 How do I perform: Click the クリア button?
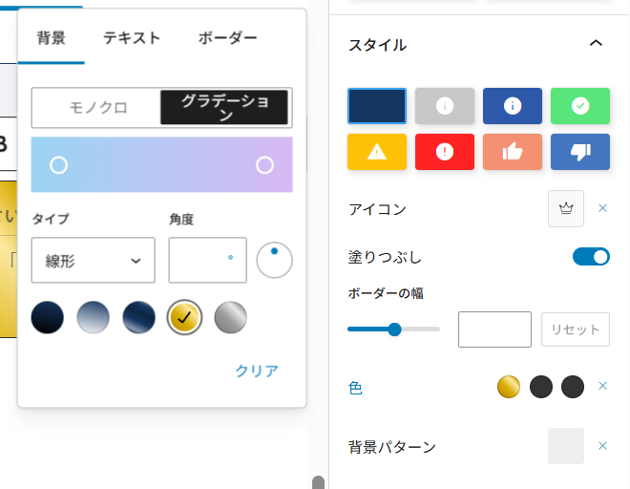257,371
